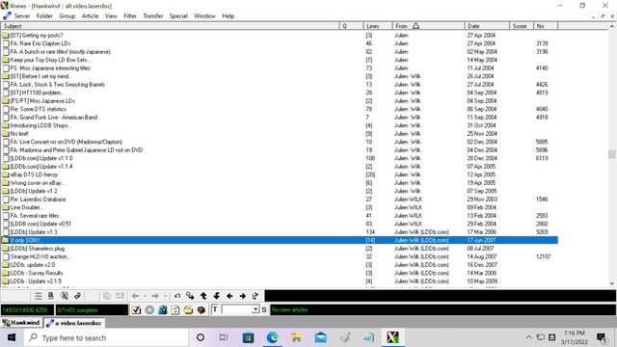617x347 pixels.
Task: Open the back-history dropdown arrow
Action: 145,296
